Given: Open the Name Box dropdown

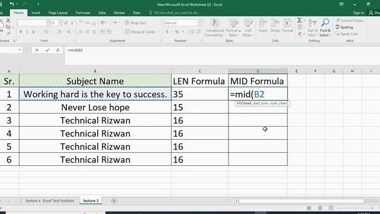Looking at the screenshot, I should pyautogui.click(x=20, y=50).
